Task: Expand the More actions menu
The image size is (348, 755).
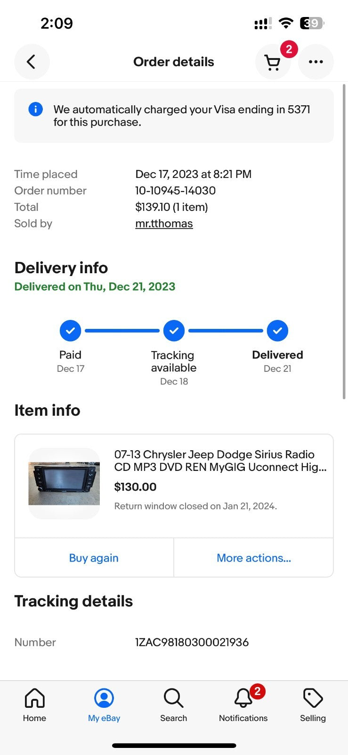Action: pyautogui.click(x=254, y=558)
